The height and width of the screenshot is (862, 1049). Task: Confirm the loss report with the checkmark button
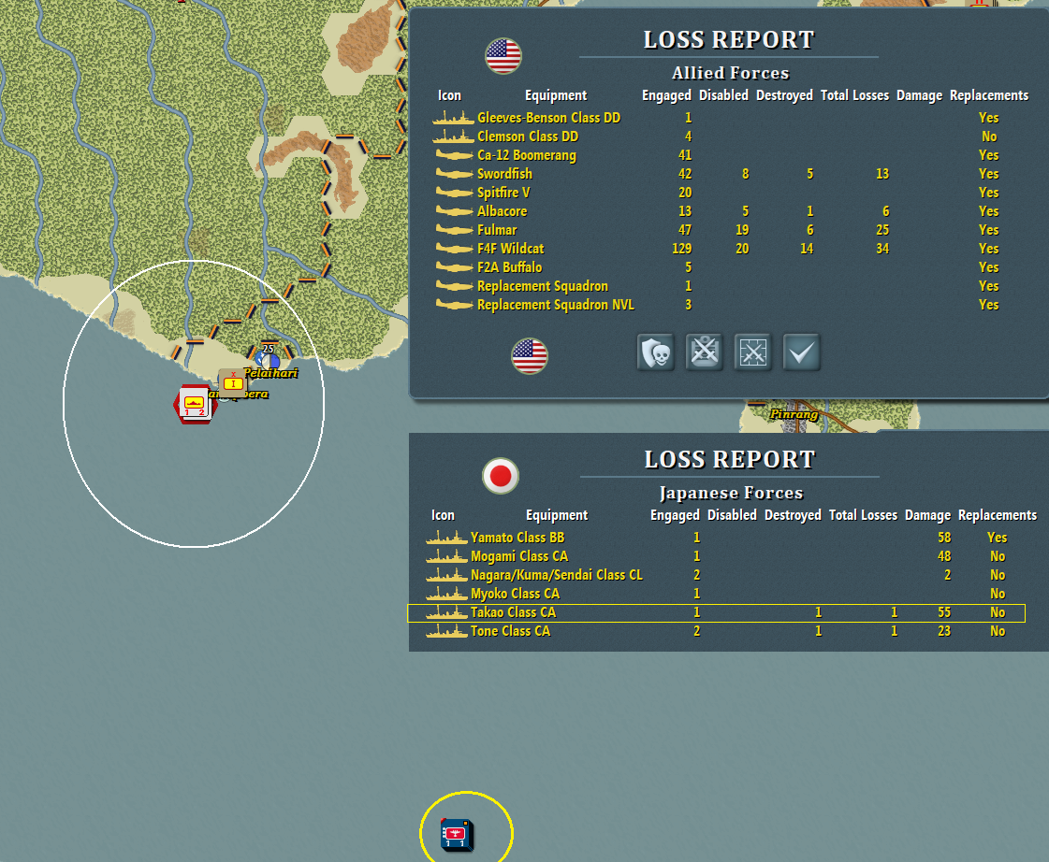pyautogui.click(x=801, y=352)
